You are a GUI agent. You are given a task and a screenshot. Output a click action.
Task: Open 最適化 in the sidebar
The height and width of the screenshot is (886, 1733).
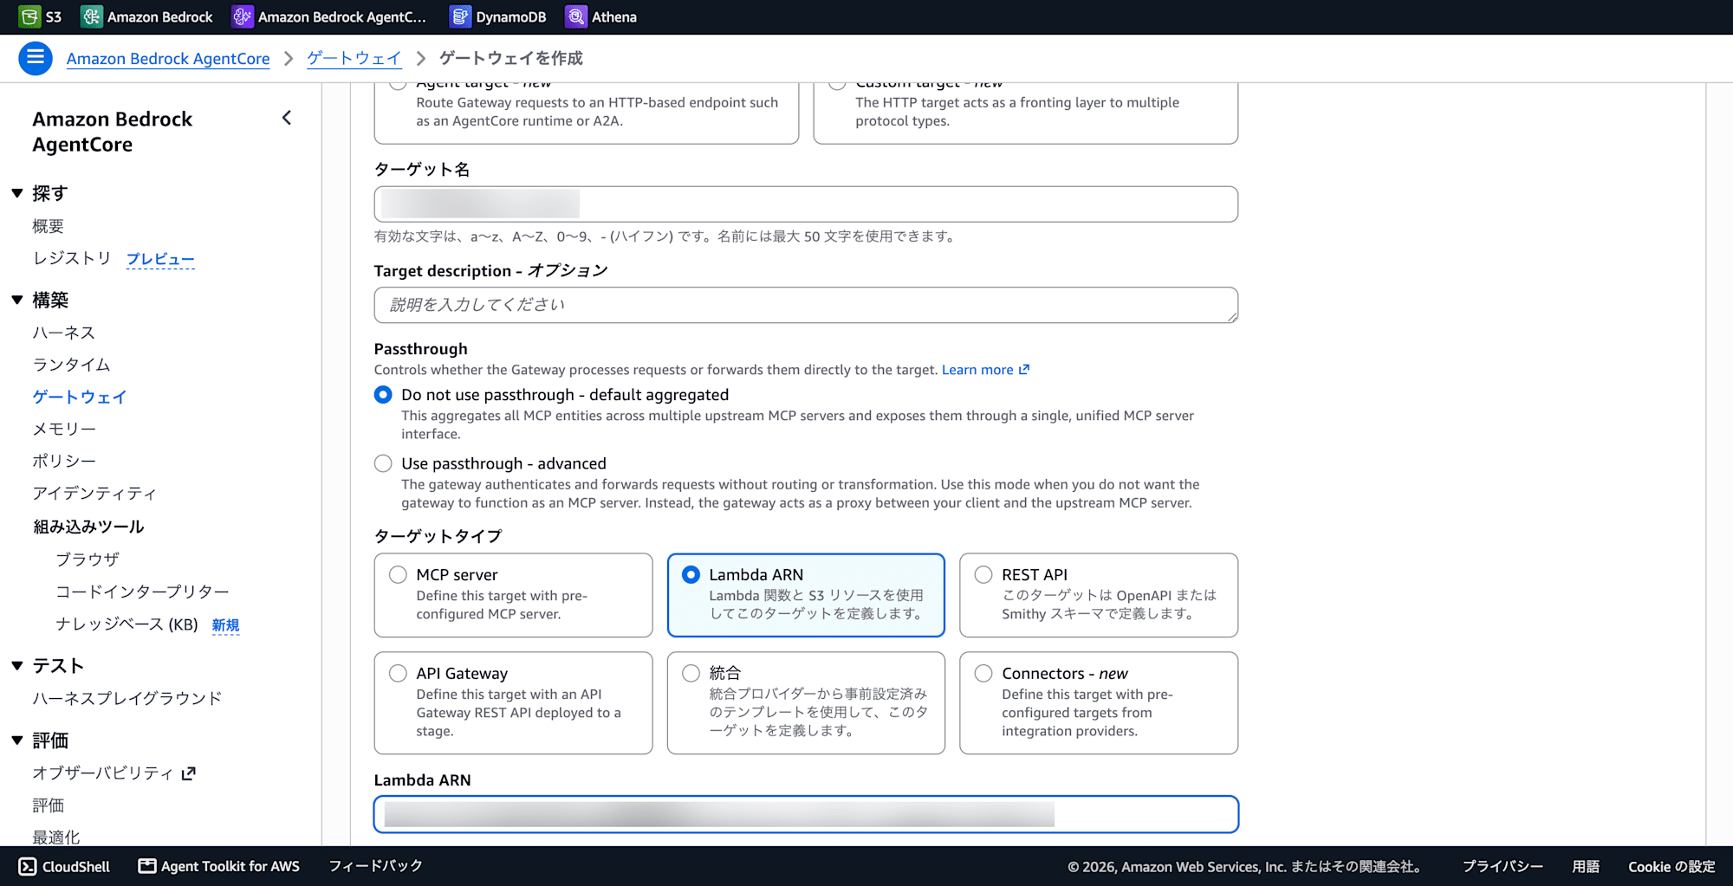click(56, 837)
